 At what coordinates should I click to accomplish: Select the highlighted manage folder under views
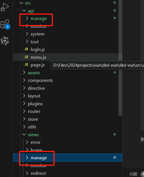coord(68,158)
